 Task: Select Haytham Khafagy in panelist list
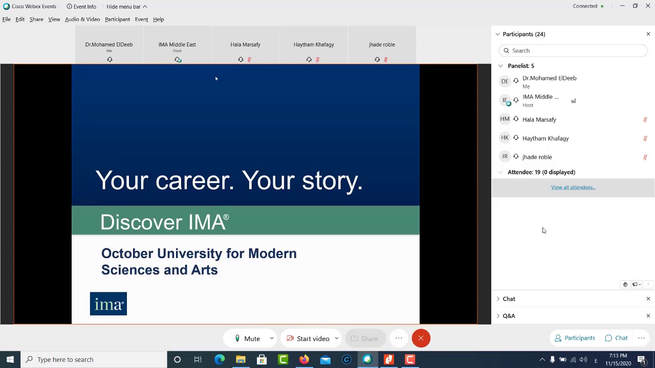pyautogui.click(x=573, y=139)
